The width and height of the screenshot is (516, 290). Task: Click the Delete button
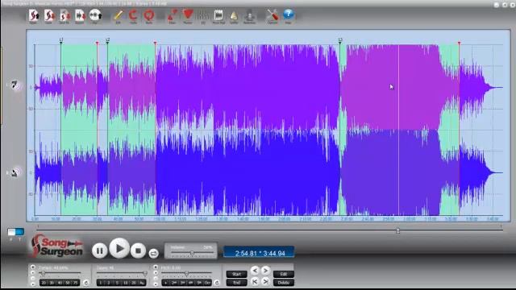pos(284,283)
